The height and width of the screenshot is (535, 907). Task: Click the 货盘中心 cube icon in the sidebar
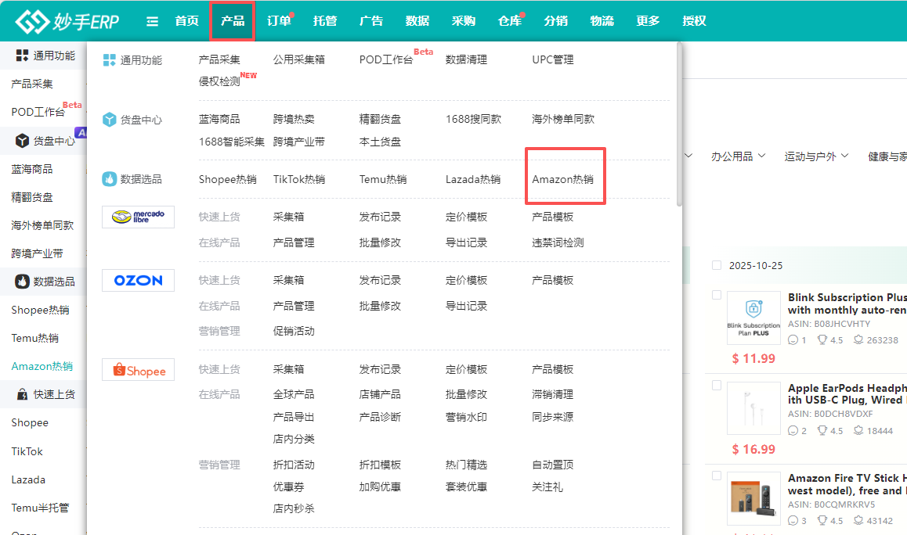(x=20, y=140)
